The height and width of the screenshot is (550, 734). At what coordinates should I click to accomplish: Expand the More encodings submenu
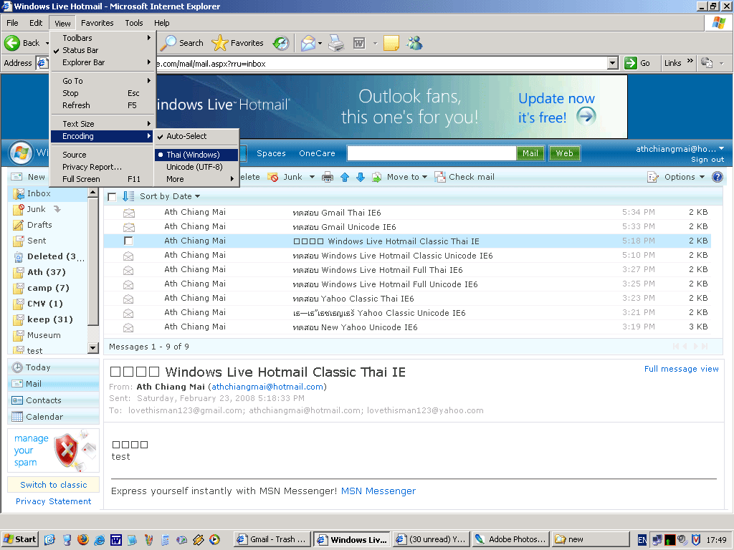pos(196,178)
